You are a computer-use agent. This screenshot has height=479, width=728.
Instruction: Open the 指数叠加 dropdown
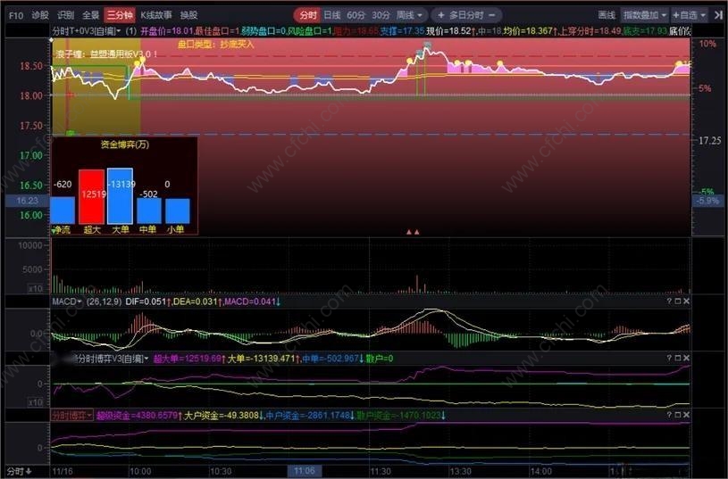pos(644,15)
